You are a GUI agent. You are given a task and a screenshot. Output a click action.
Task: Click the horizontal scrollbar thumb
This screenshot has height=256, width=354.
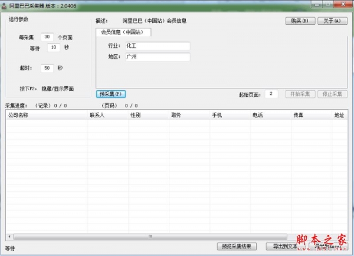150,237
